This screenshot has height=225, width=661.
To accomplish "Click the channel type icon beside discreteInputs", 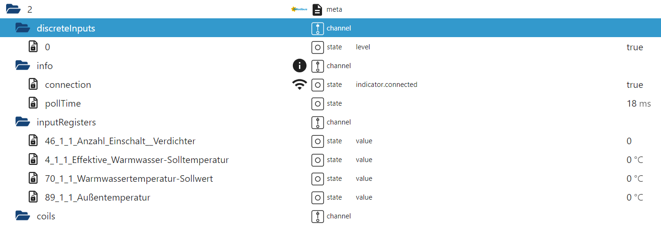I will (318, 28).
